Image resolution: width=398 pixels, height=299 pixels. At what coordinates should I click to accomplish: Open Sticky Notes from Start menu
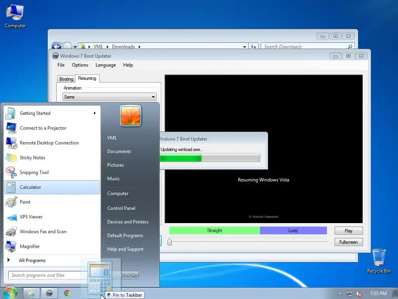click(52, 157)
